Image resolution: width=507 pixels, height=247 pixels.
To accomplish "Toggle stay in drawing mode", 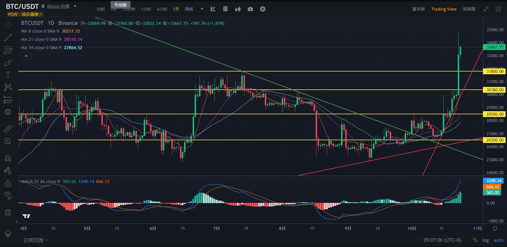I will pyautogui.click(x=8, y=171).
